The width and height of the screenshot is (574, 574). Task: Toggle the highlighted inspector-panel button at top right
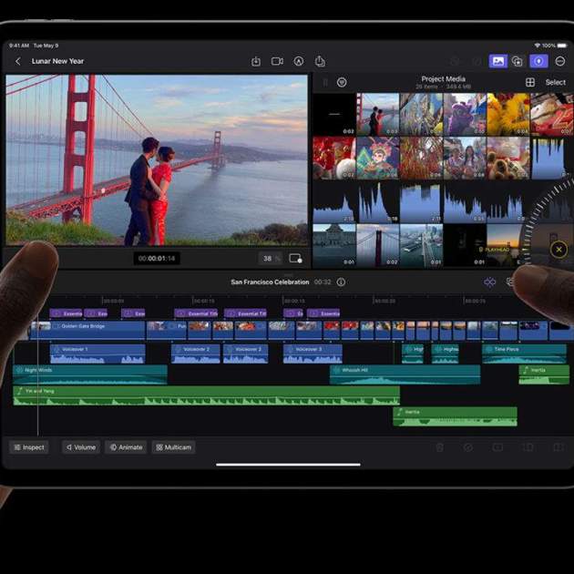pyautogui.click(x=538, y=61)
